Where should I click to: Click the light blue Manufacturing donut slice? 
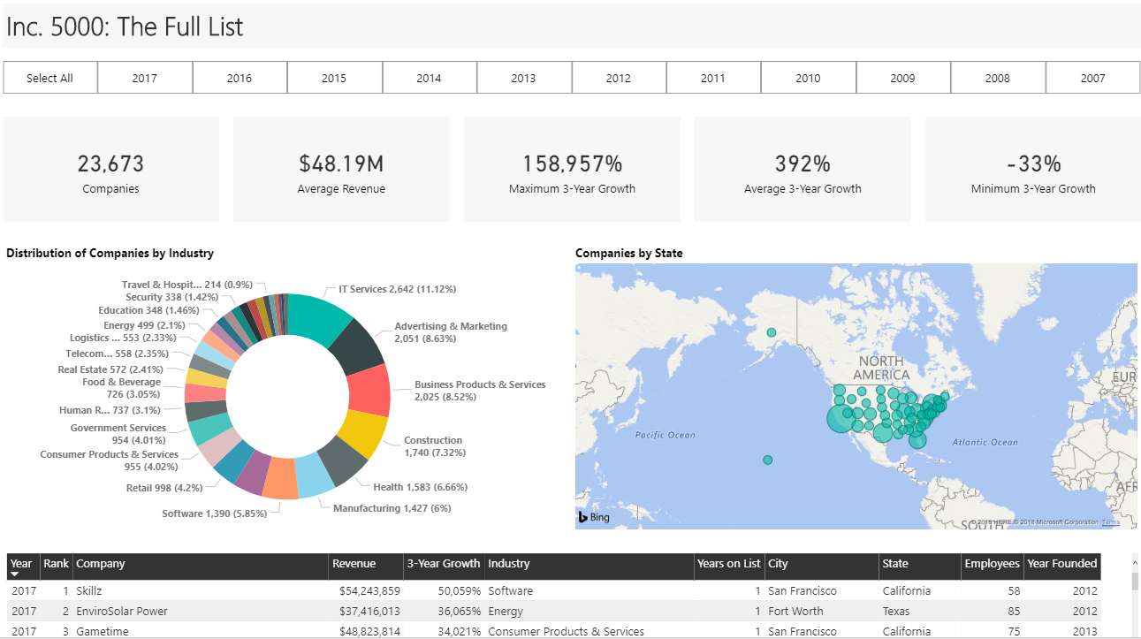click(314, 478)
